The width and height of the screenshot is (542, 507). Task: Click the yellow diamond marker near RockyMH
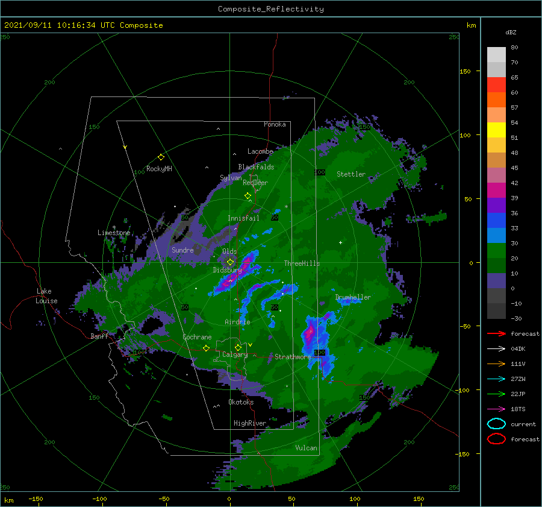pos(161,157)
